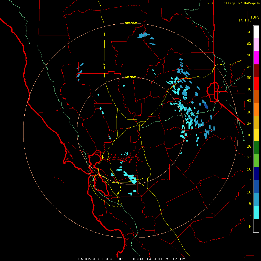Click the light pink 62 K FT legend swatch
Screen dimensions: 261x261
(x=256, y=45)
